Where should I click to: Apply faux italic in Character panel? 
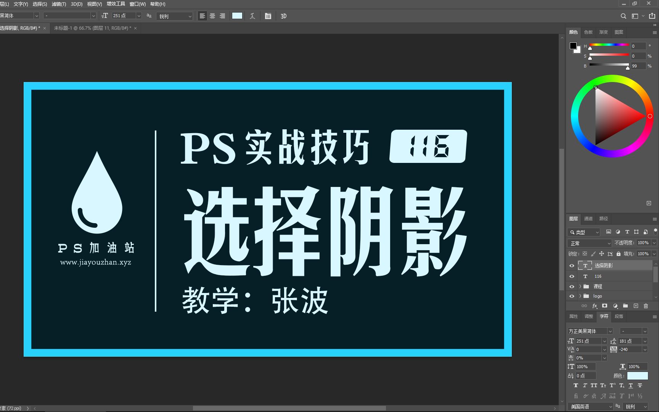click(x=585, y=386)
